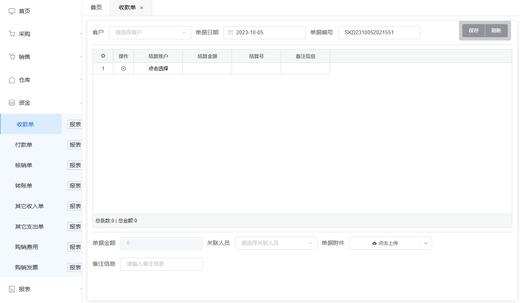Open the 关联人员 dropdown
The width and height of the screenshot is (520, 303).
click(x=276, y=243)
